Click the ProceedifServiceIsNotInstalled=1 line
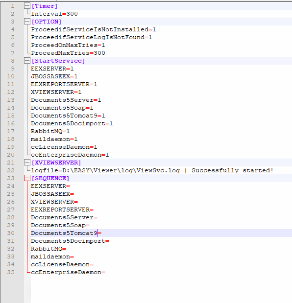Screen dimensions: 292x303 click(94, 29)
